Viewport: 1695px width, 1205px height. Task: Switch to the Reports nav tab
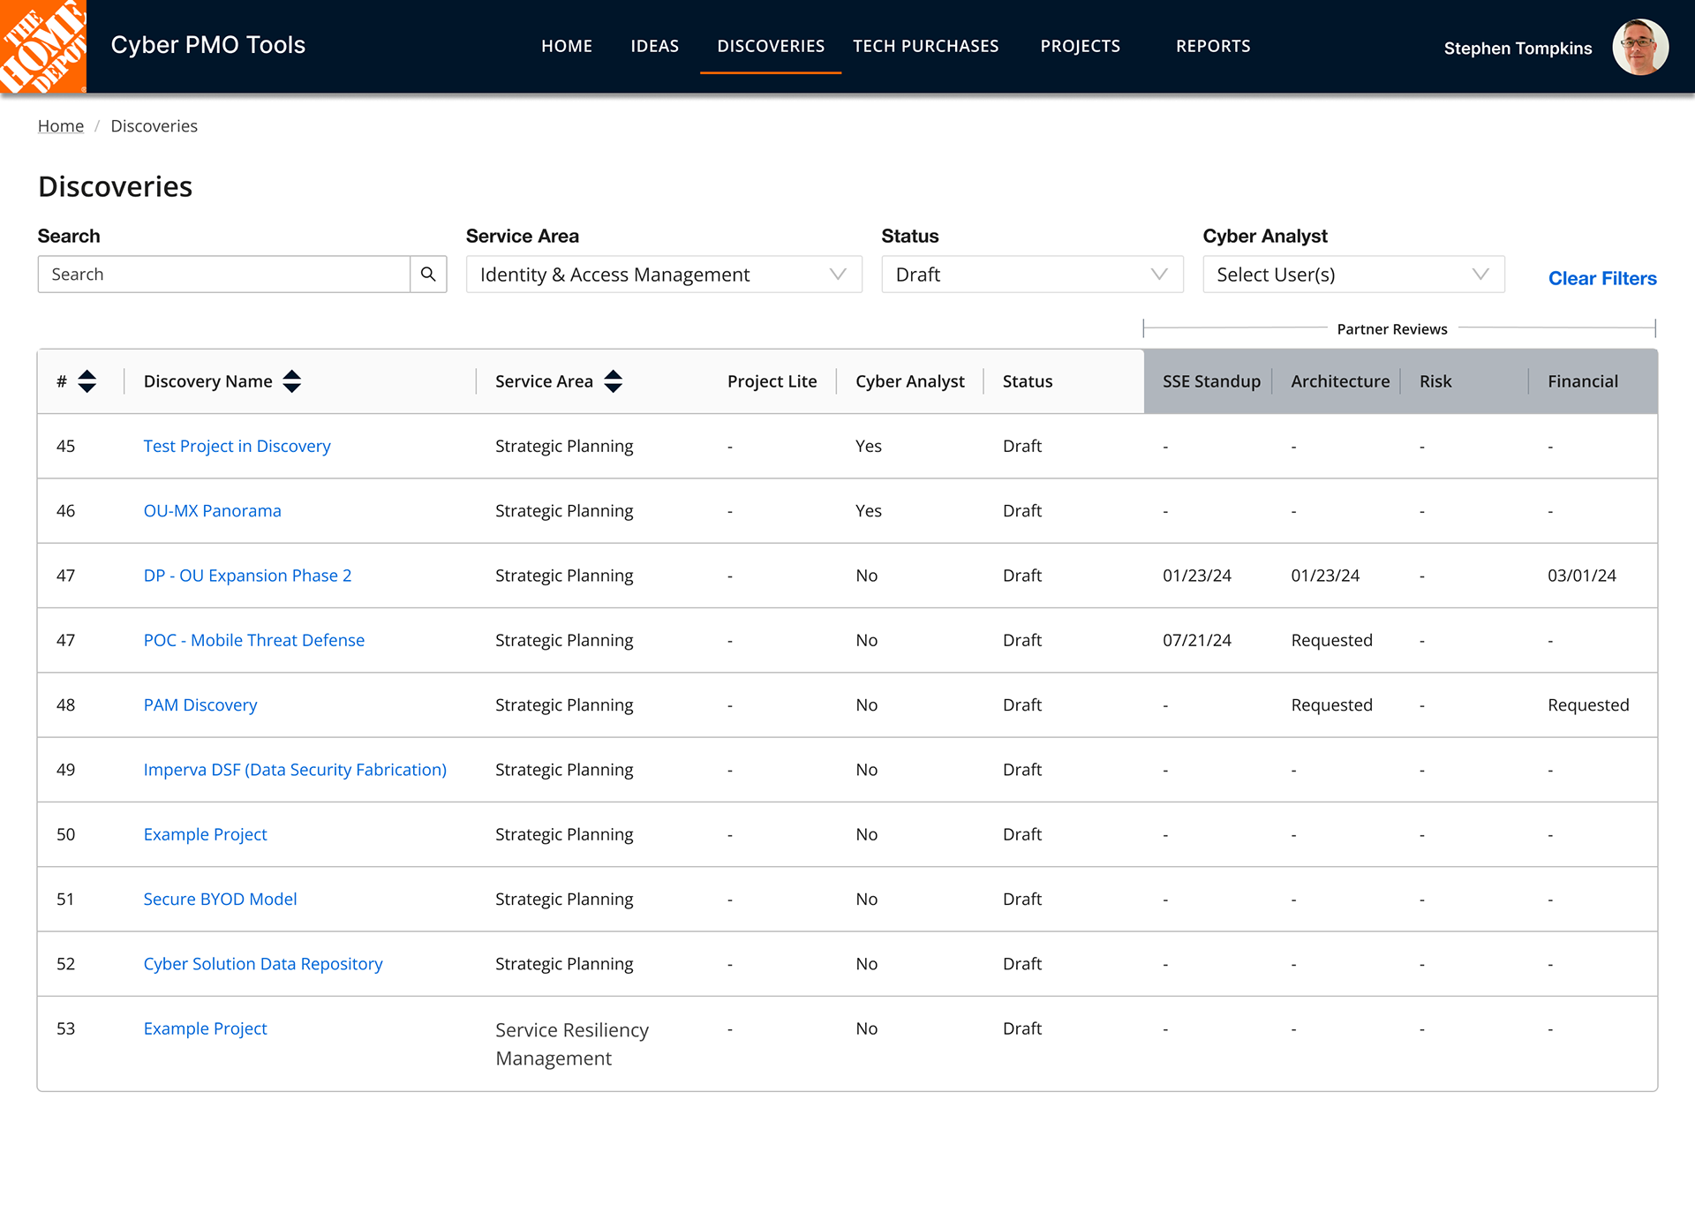(x=1212, y=46)
